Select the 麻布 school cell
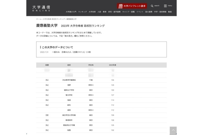 69,105
